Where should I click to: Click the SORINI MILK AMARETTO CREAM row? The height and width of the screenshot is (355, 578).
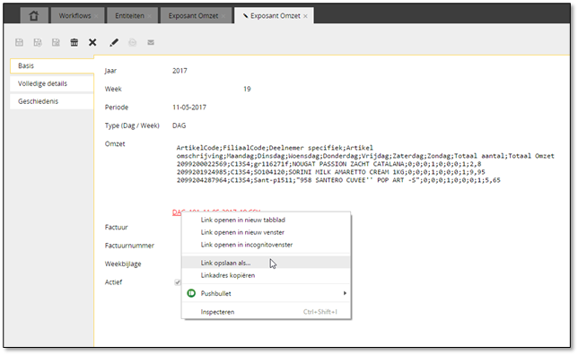point(330,172)
